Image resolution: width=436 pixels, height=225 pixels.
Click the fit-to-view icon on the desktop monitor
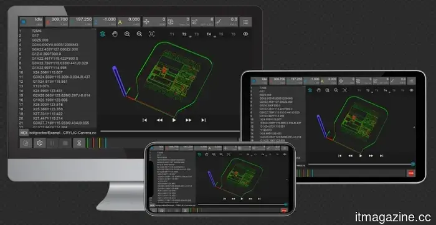click(151, 34)
